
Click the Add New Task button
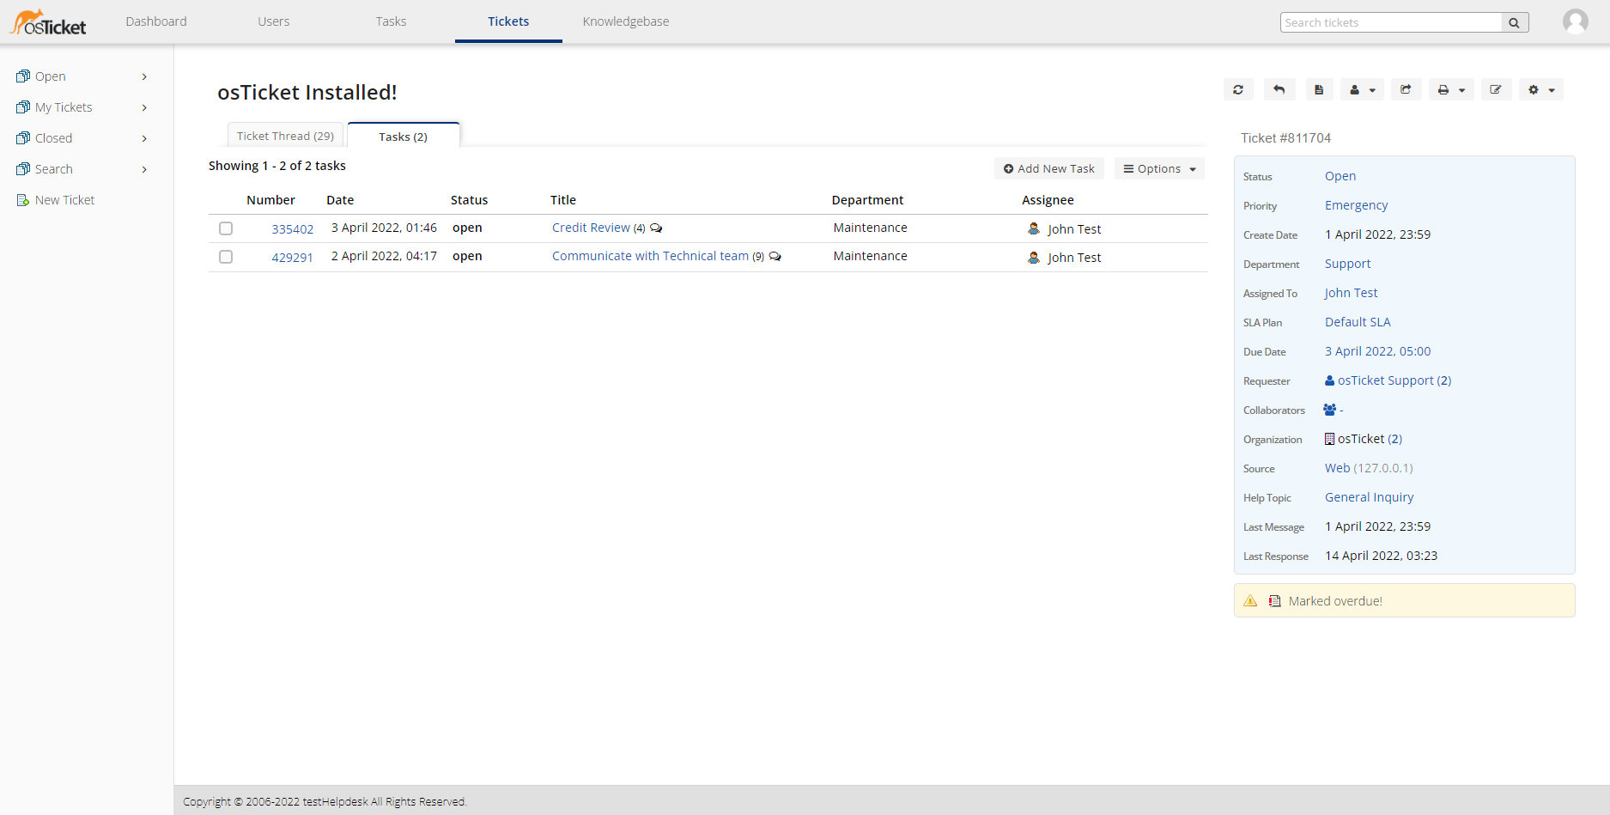pos(1048,168)
